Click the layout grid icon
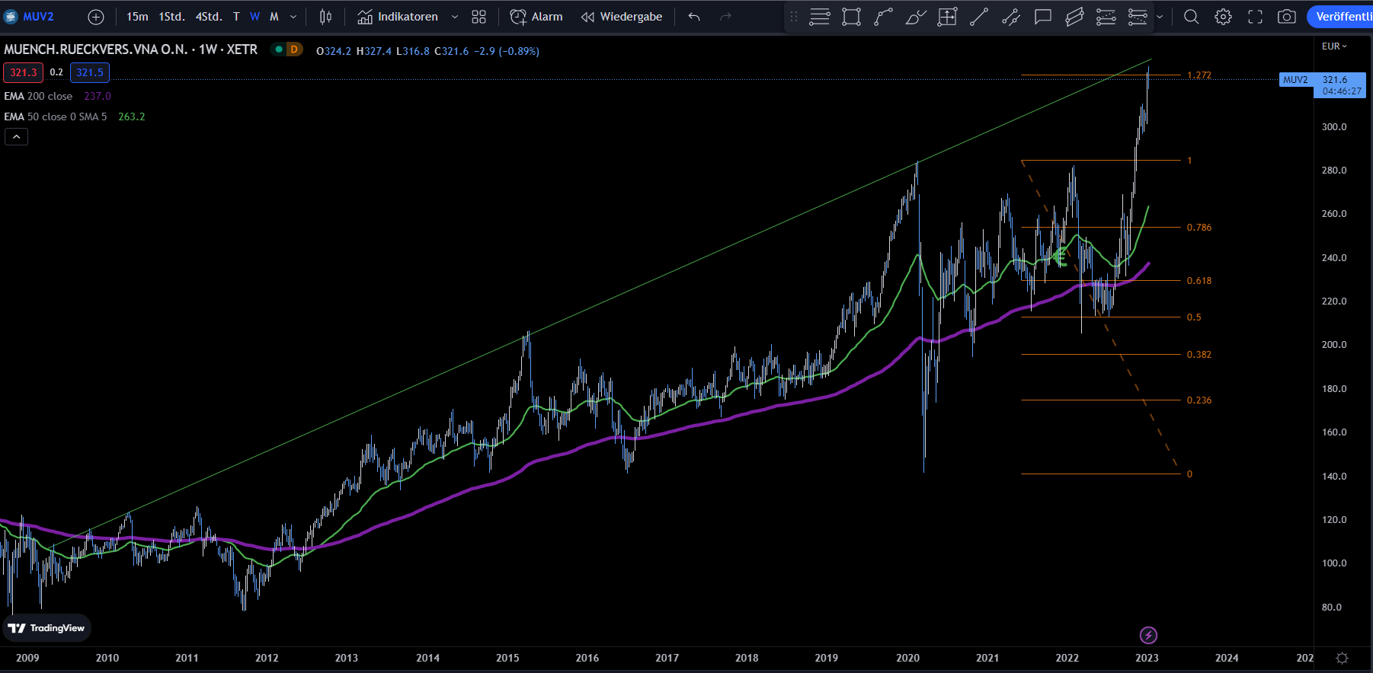Screen dimensions: 1373x673 coord(478,17)
